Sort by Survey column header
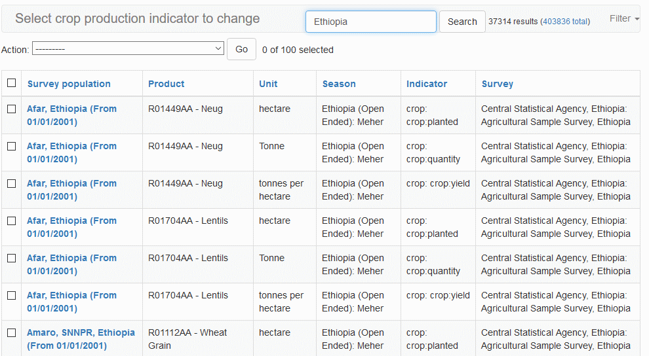This screenshot has height=356, width=649. (497, 84)
